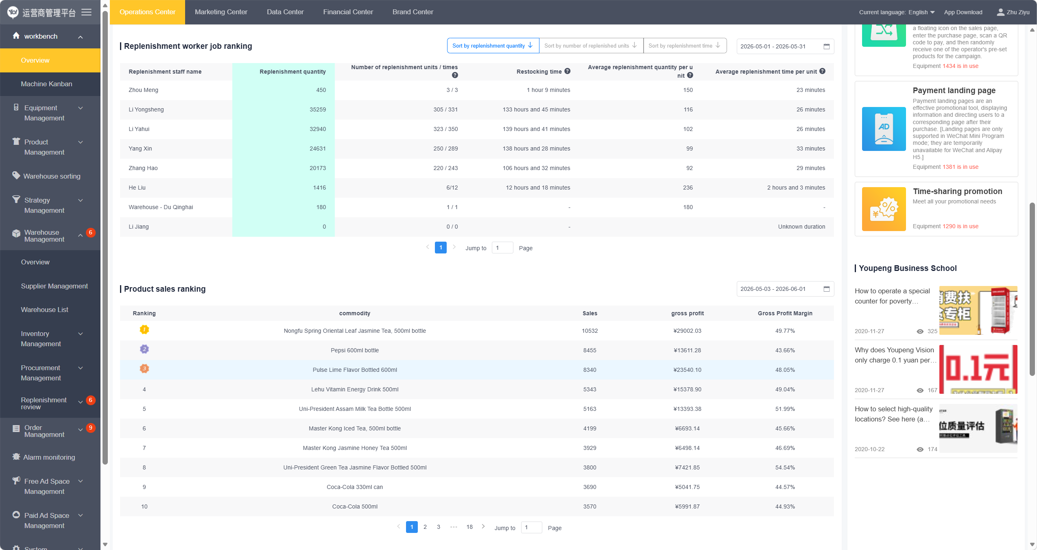The height and width of the screenshot is (550, 1037).
Task: Click the platform logo icon
Action: point(13,12)
